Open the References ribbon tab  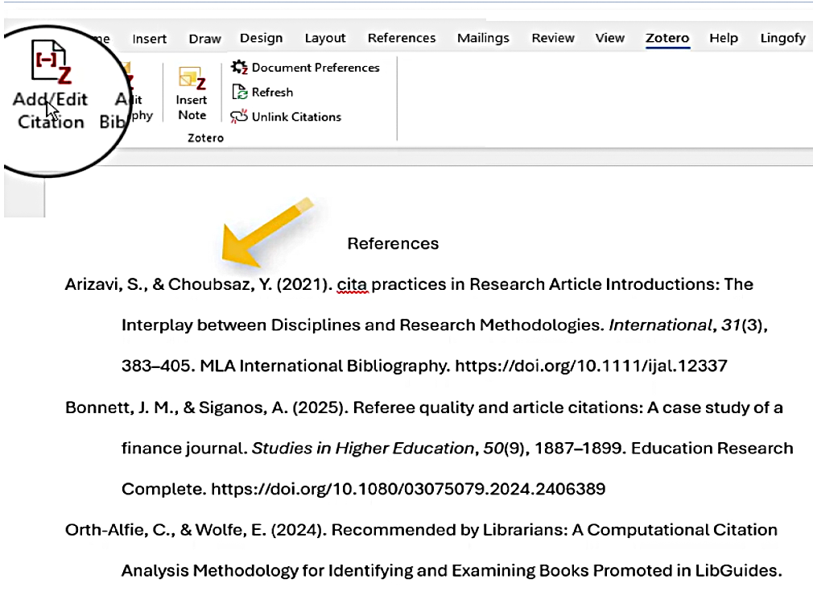pos(401,38)
